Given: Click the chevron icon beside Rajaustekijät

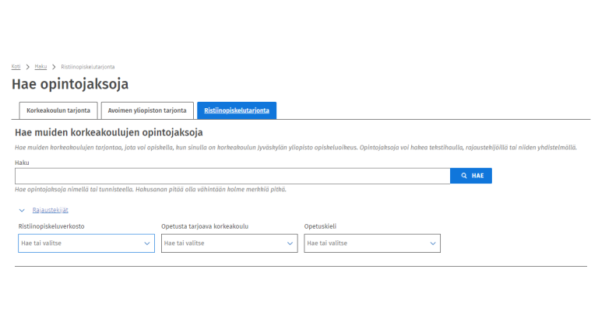Looking at the screenshot, I should click(22, 210).
